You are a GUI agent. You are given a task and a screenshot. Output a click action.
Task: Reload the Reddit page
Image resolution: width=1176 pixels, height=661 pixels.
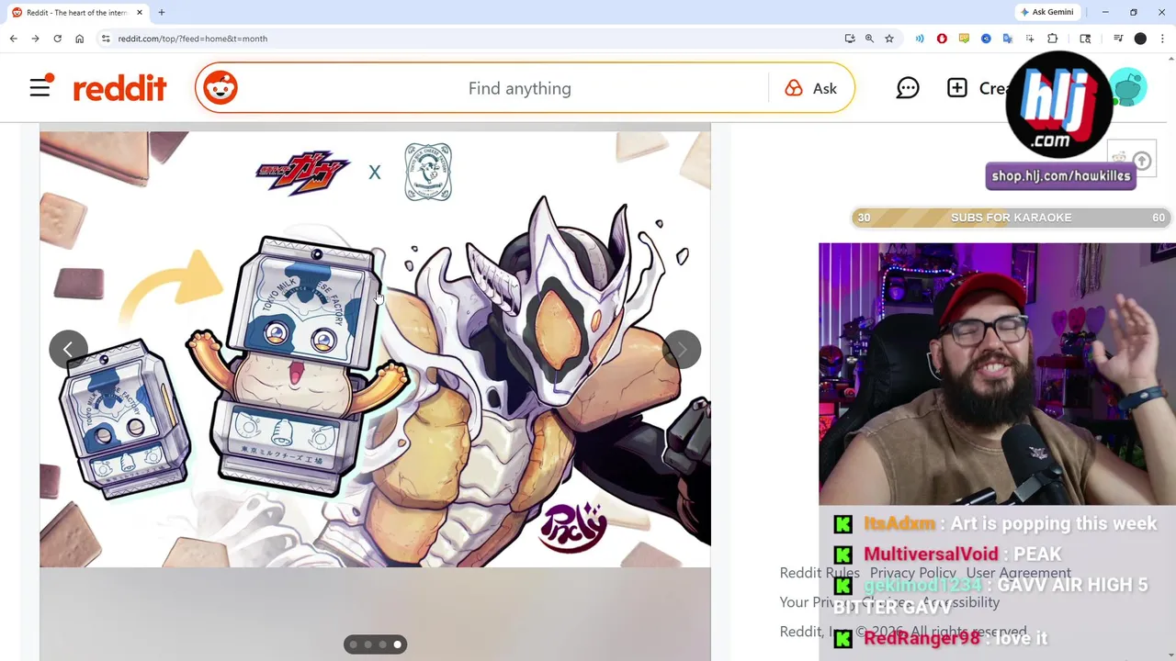57,39
